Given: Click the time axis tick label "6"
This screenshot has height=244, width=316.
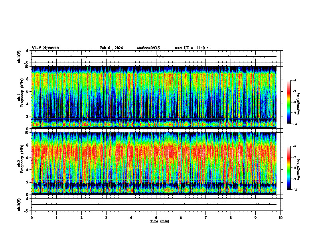Looking at the screenshot, I should (181, 218).
